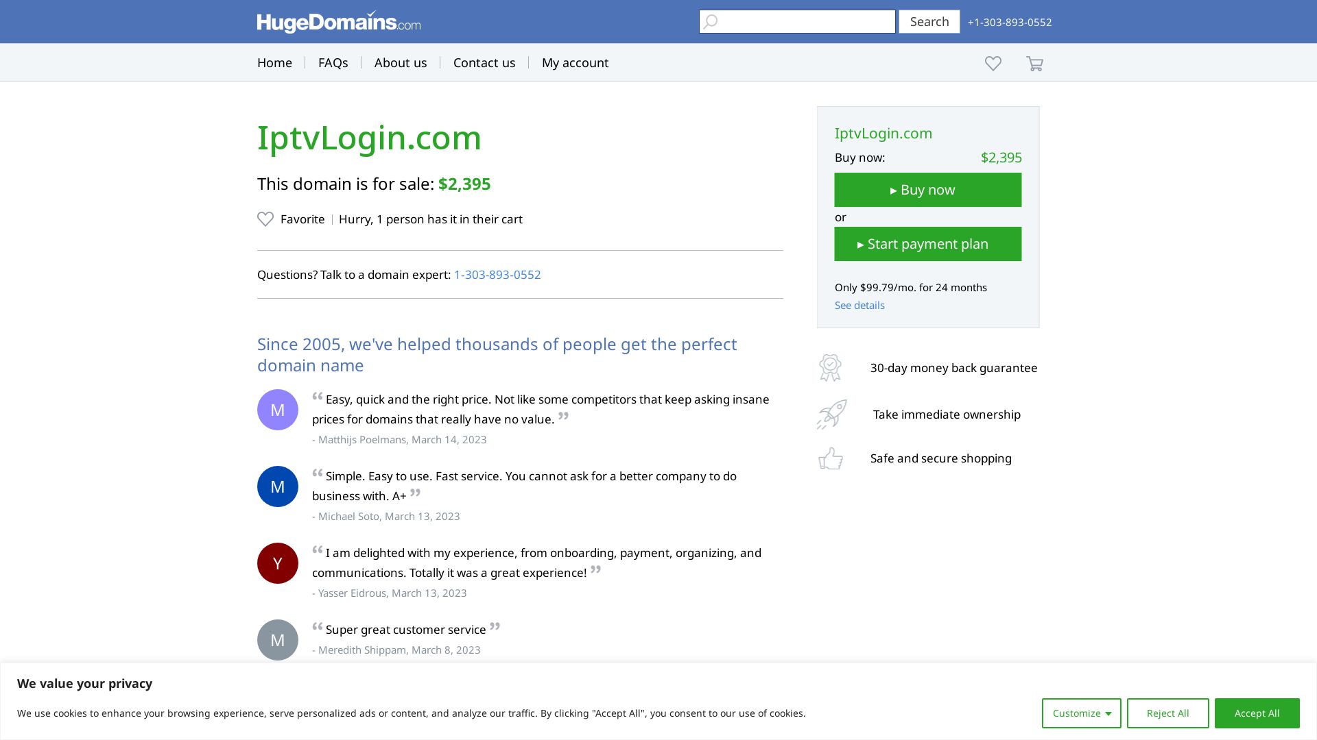Click the 1-303-893-0552 phone number link

497,274
